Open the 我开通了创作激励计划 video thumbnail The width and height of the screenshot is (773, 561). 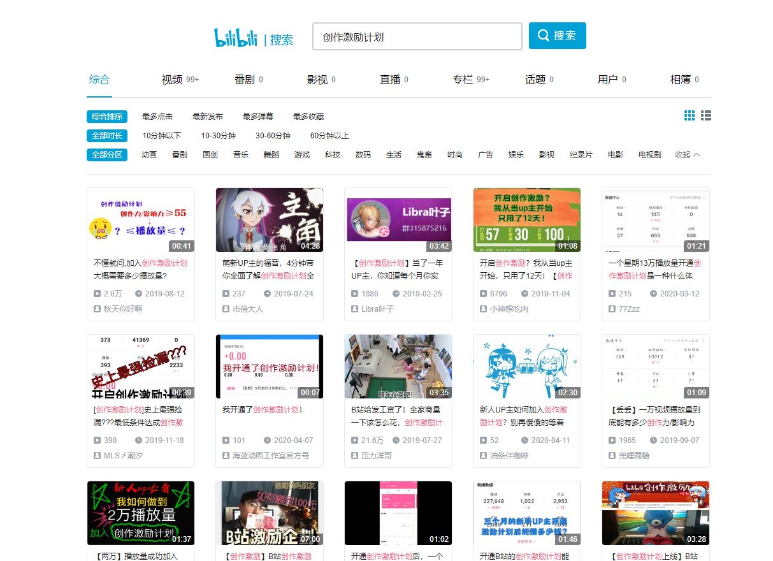[x=270, y=365]
